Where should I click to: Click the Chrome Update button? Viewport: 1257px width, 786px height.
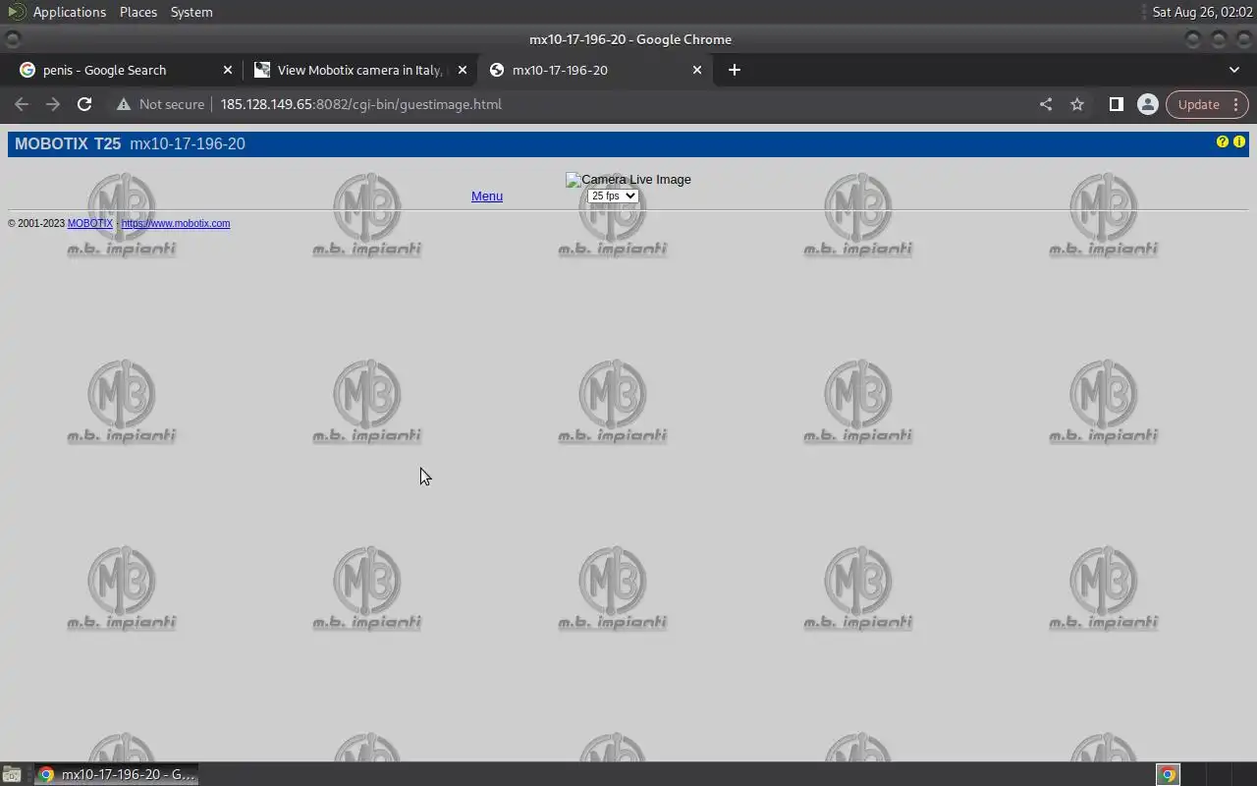click(1207, 104)
